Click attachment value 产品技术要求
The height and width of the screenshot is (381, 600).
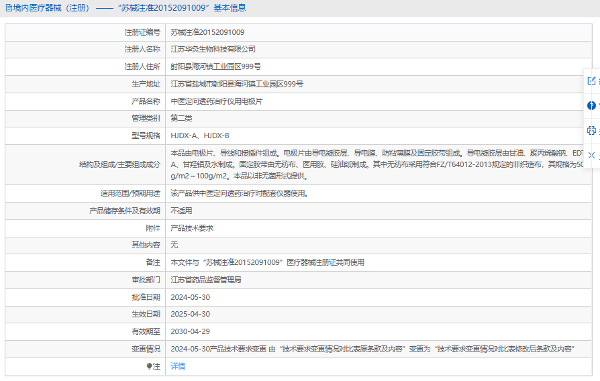(x=192, y=228)
